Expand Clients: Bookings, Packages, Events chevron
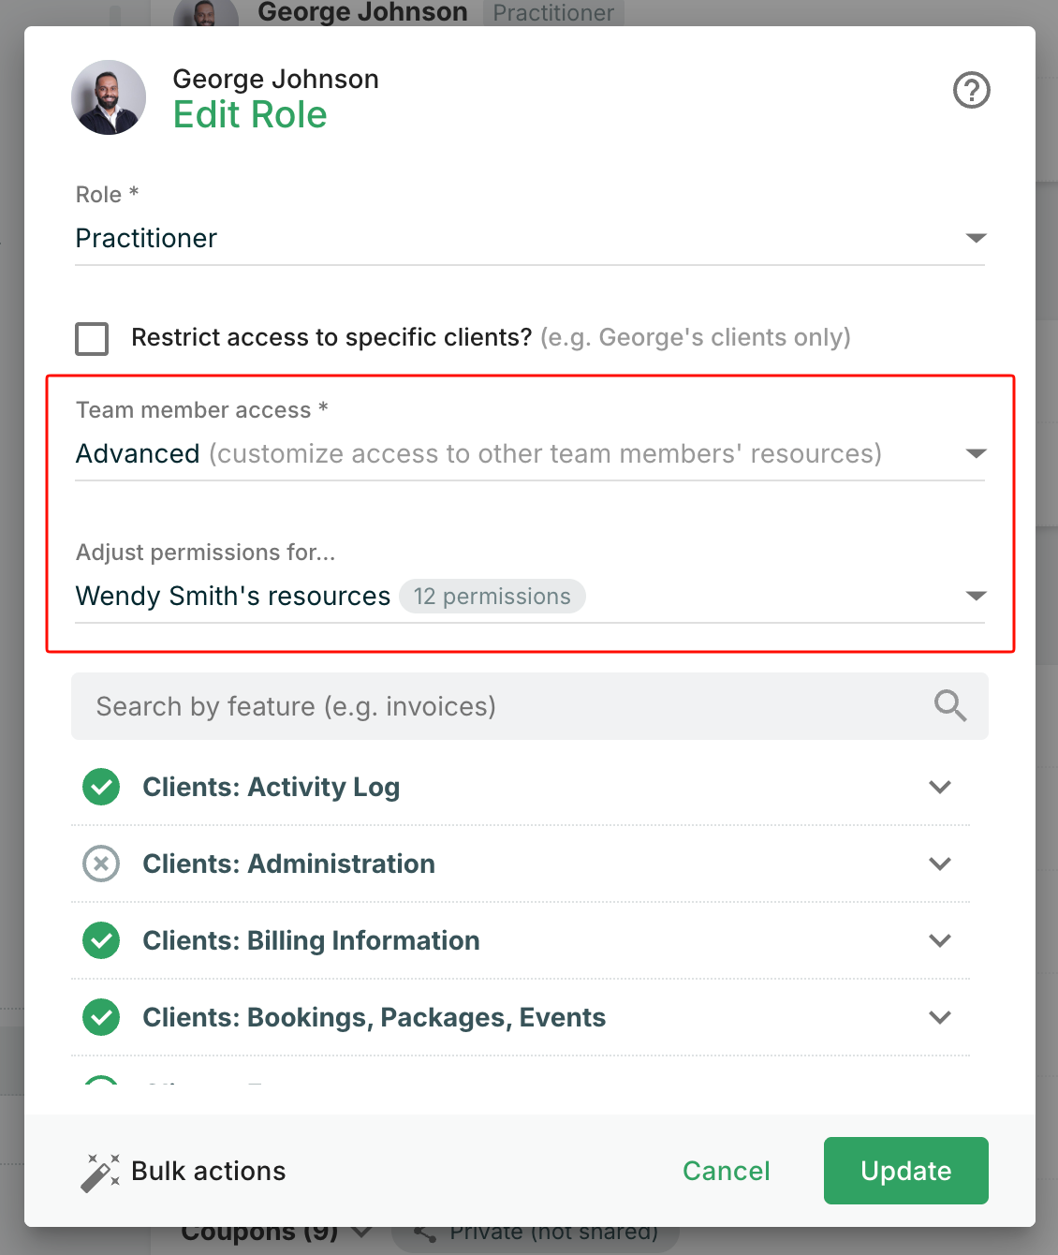Screen dimensions: 1058x1255 940,1017
